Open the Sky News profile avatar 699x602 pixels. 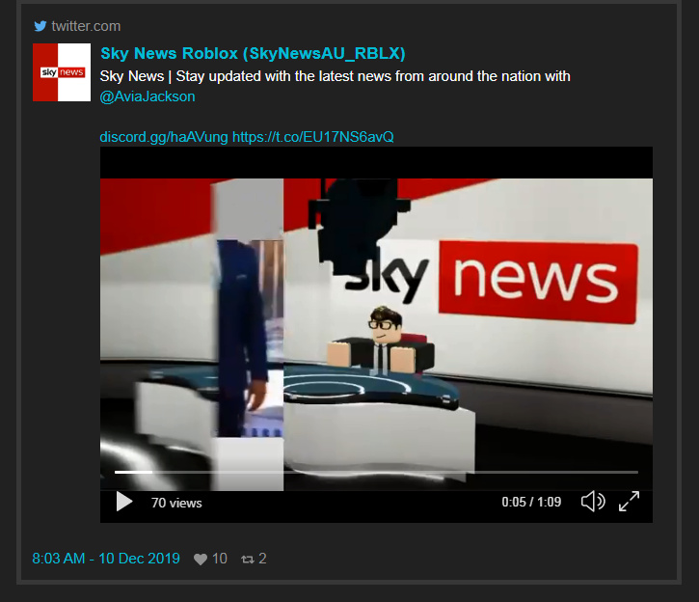point(62,72)
